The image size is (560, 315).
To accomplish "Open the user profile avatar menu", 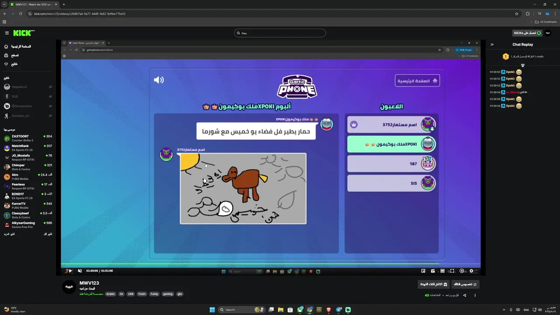I will [548, 33].
